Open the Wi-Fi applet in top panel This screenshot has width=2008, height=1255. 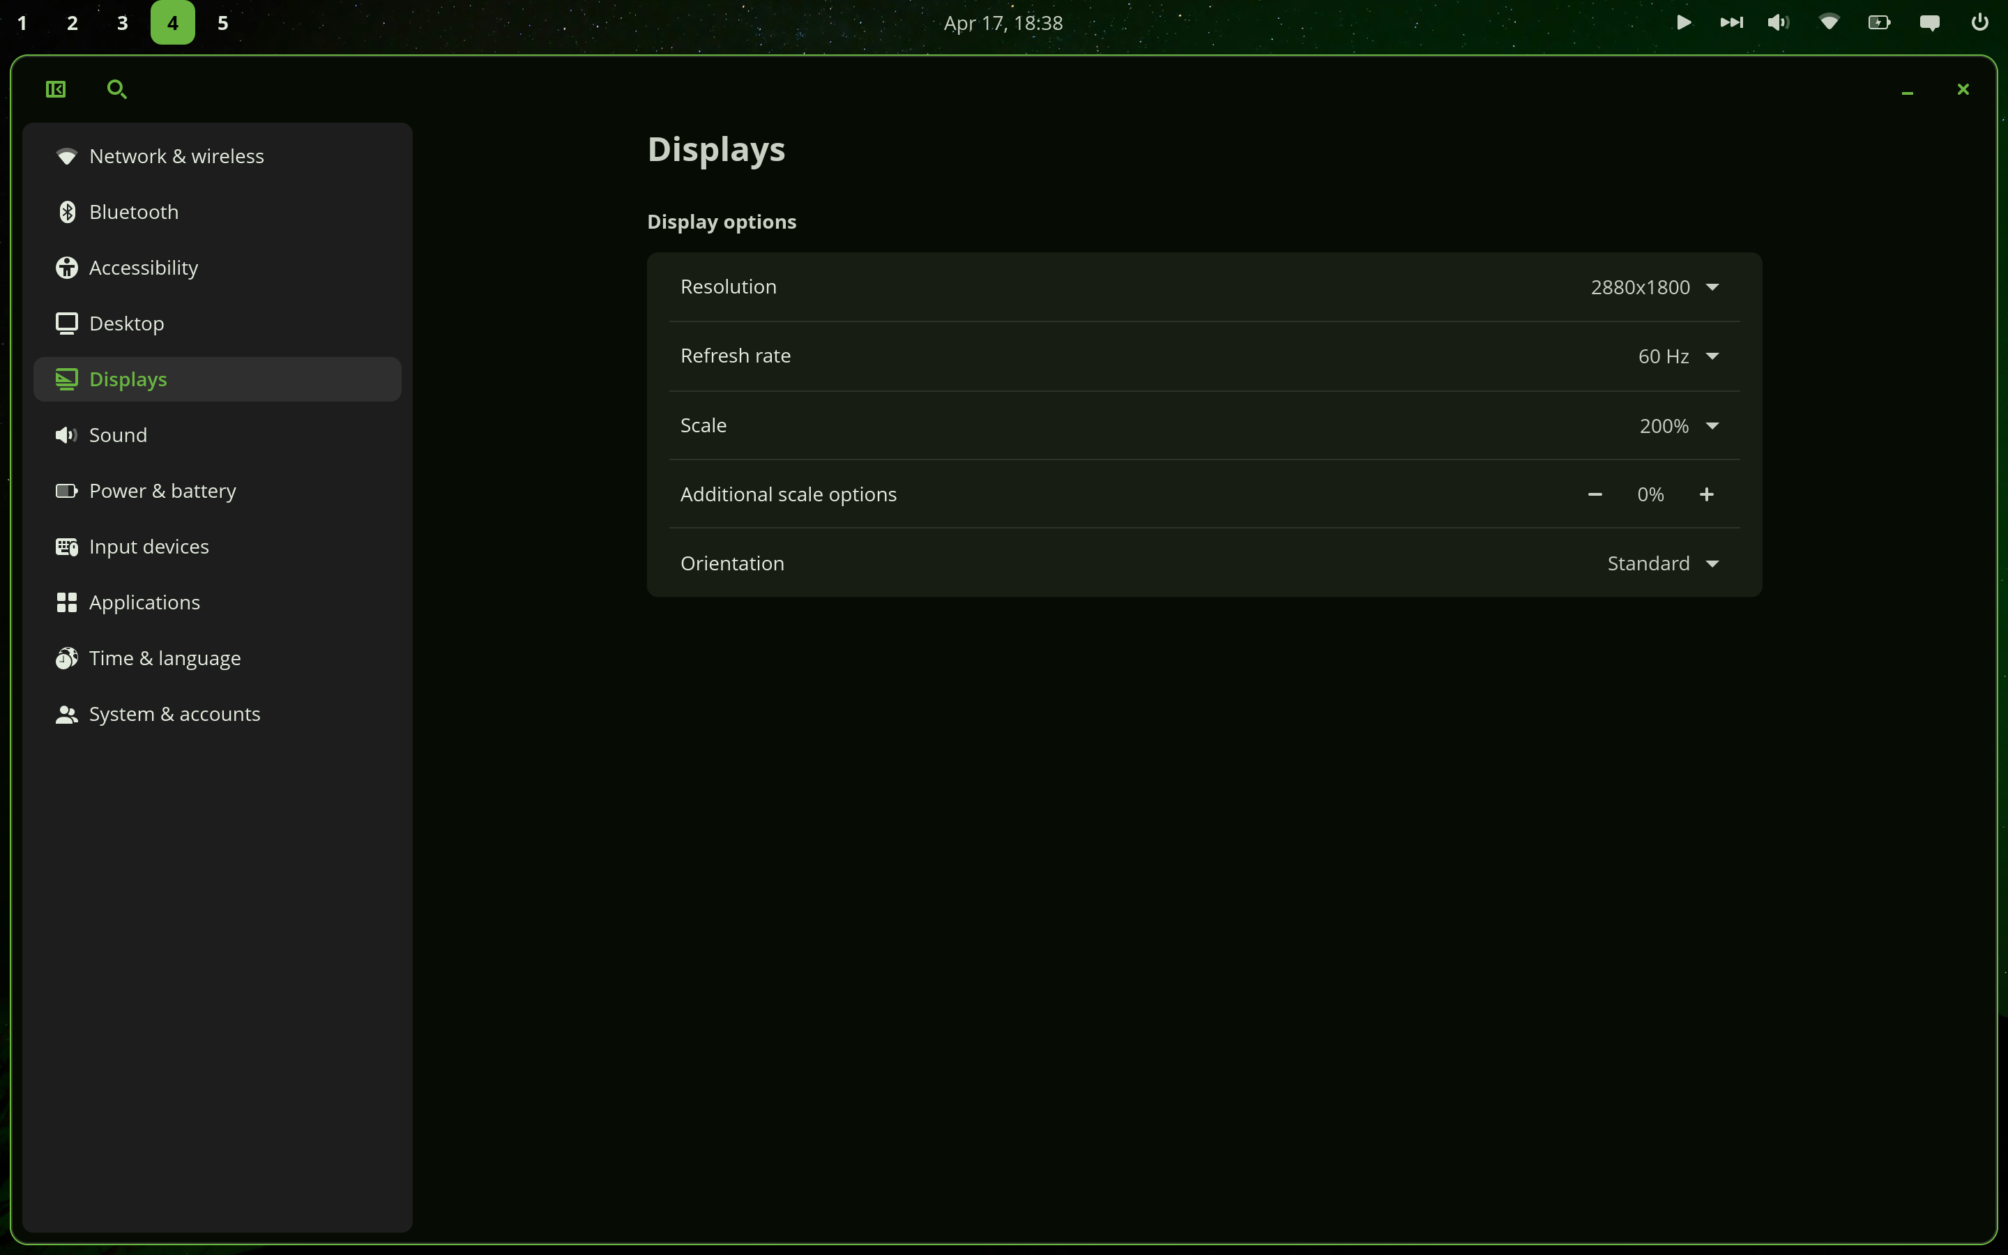(1829, 22)
